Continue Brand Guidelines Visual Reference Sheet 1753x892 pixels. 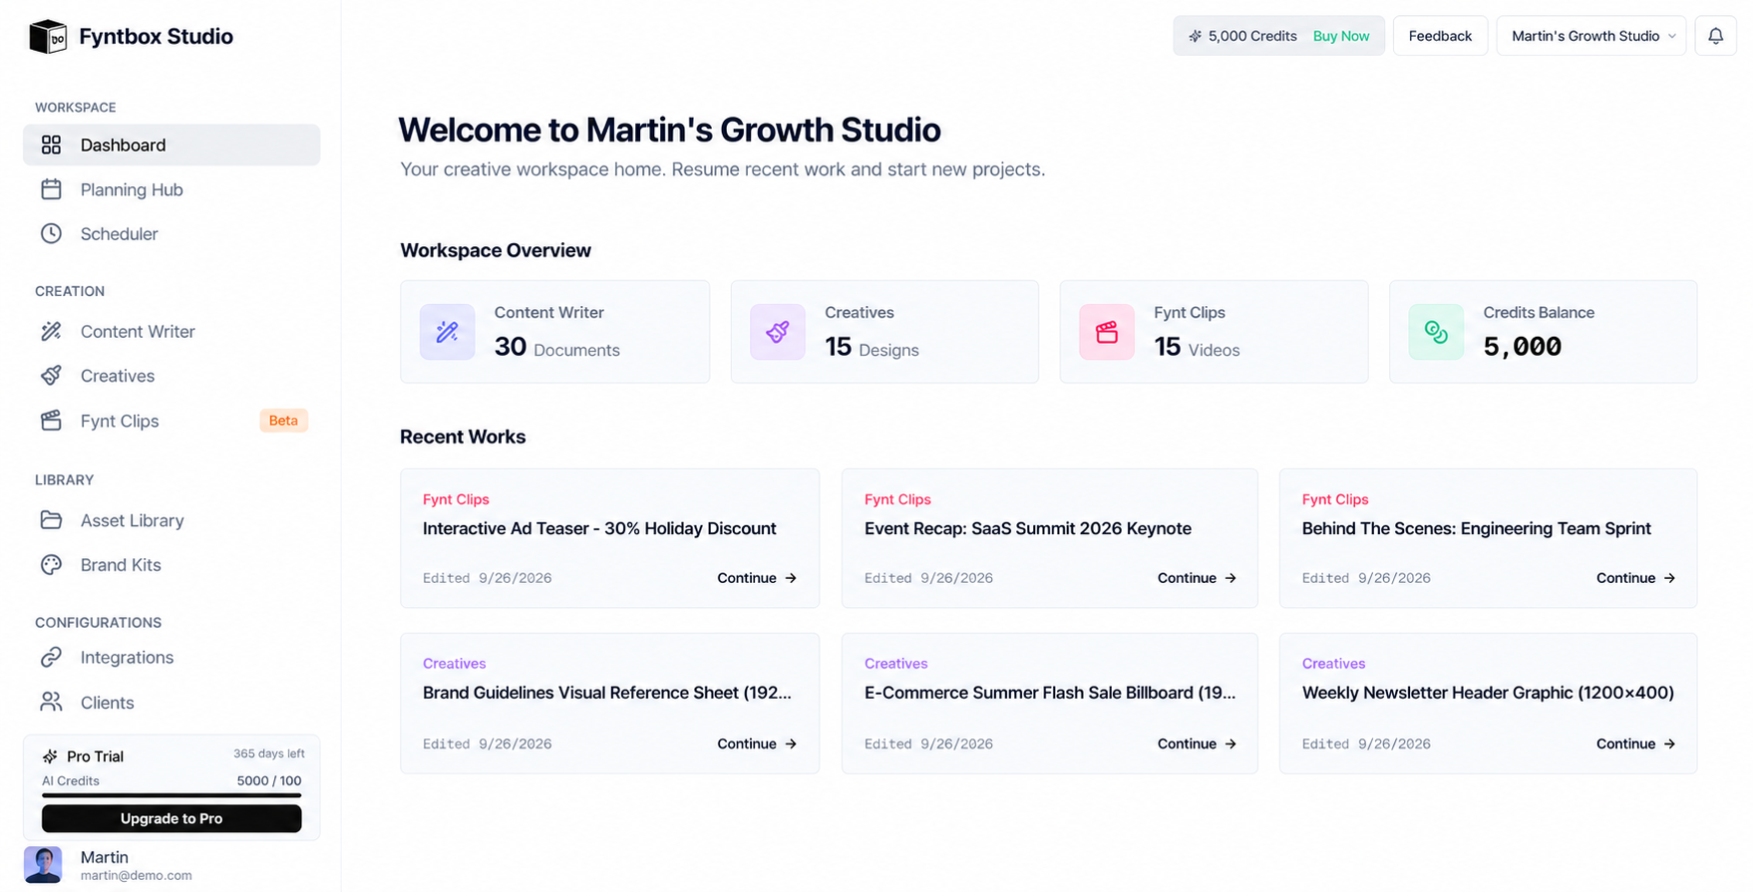pos(757,743)
